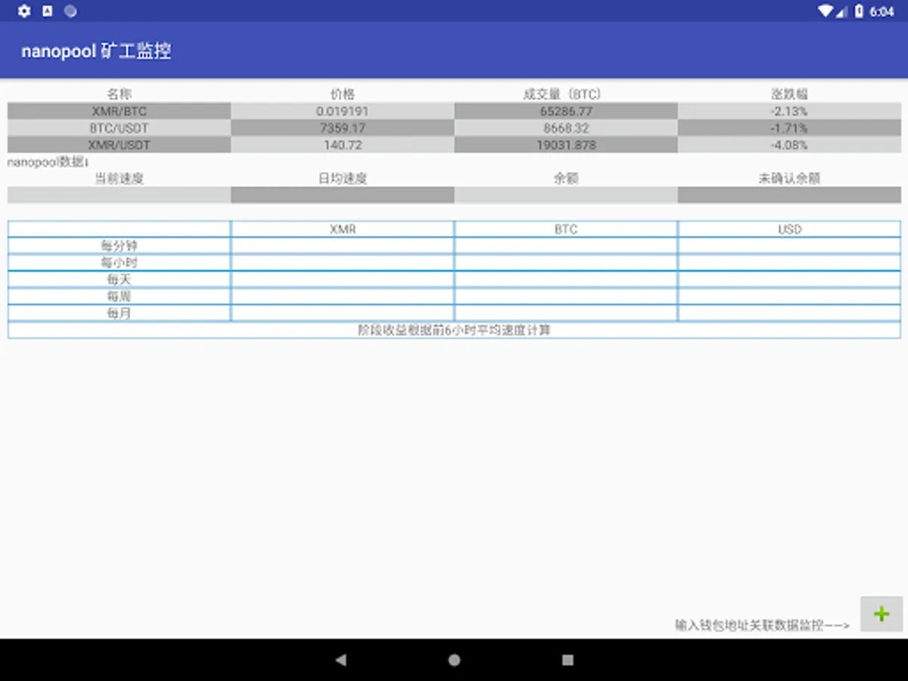Tap the Android home circle button
The height and width of the screenshot is (681, 908).
[454, 660]
